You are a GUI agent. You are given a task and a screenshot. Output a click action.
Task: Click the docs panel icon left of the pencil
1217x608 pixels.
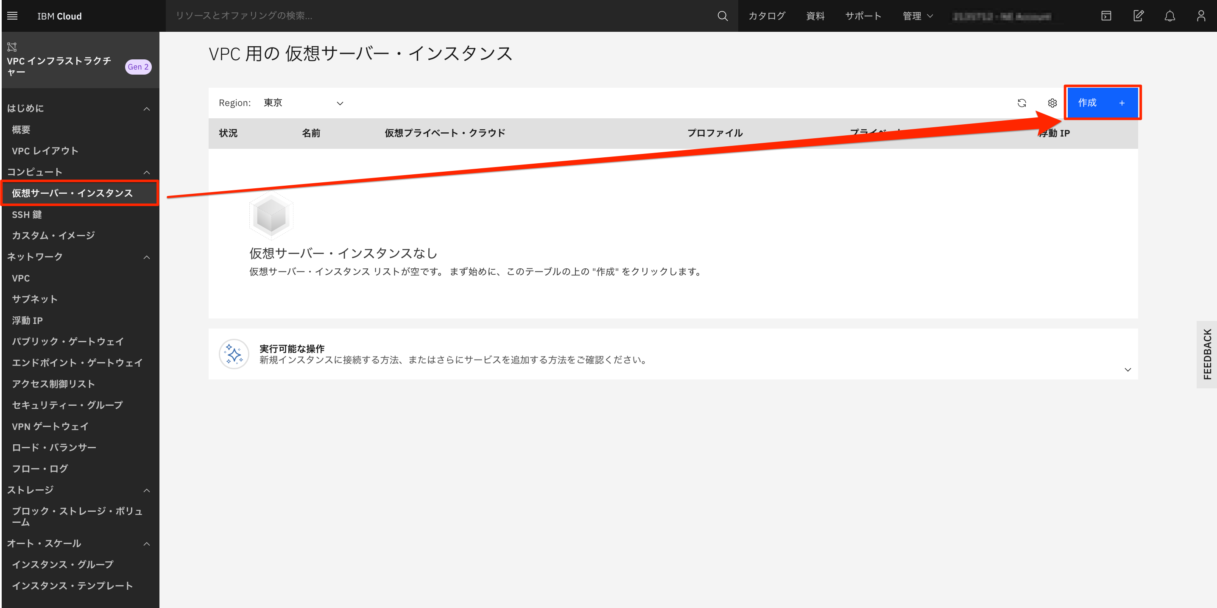(x=1106, y=16)
